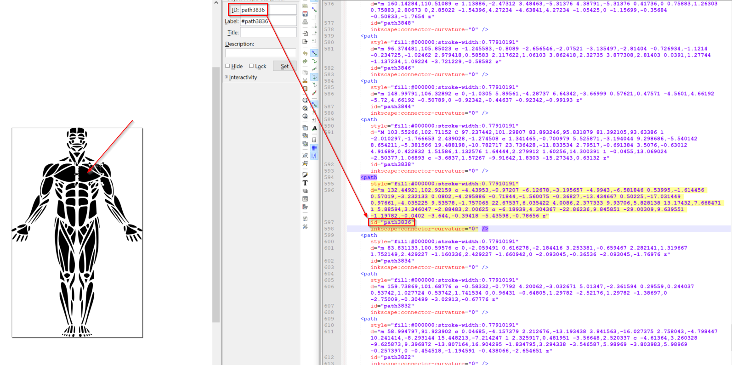The width and height of the screenshot is (732, 365).
Task: Zoom to fit drawing
Action: point(305,108)
